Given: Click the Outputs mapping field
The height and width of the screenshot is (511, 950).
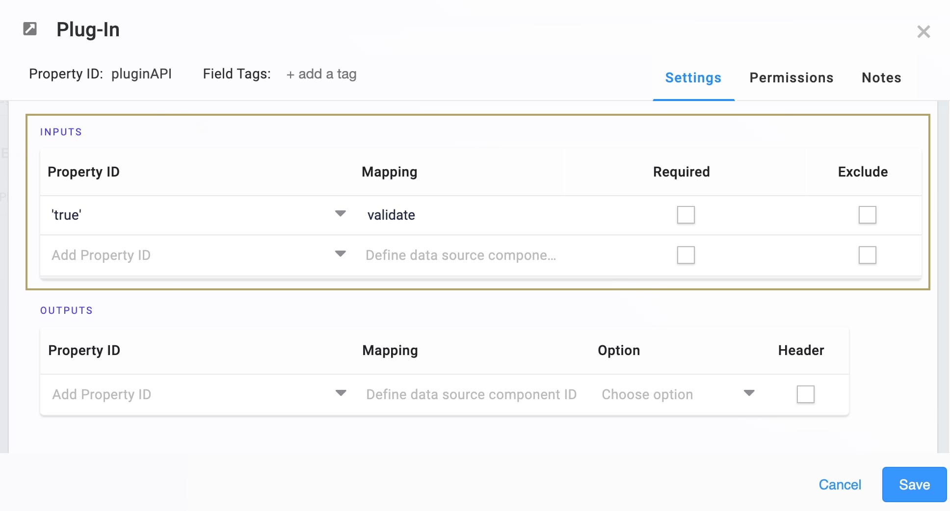Looking at the screenshot, I should pos(471,394).
